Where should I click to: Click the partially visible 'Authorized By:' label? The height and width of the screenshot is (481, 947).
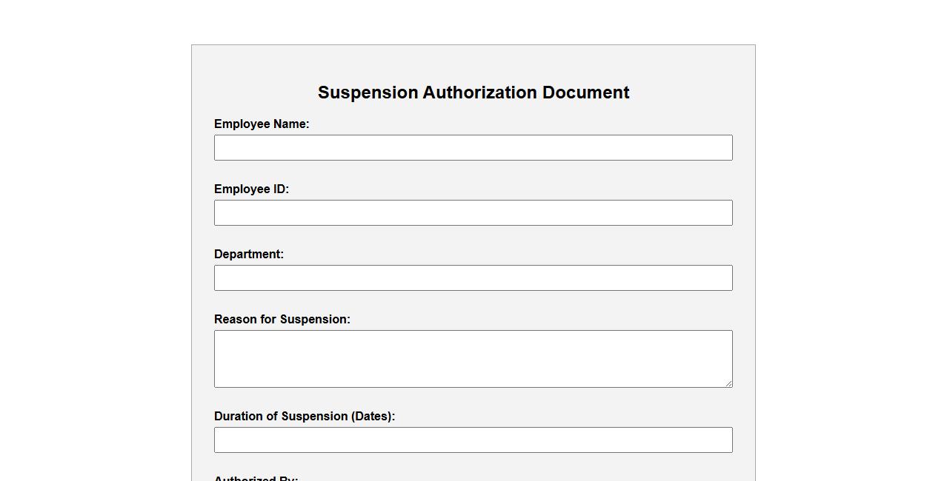(256, 478)
